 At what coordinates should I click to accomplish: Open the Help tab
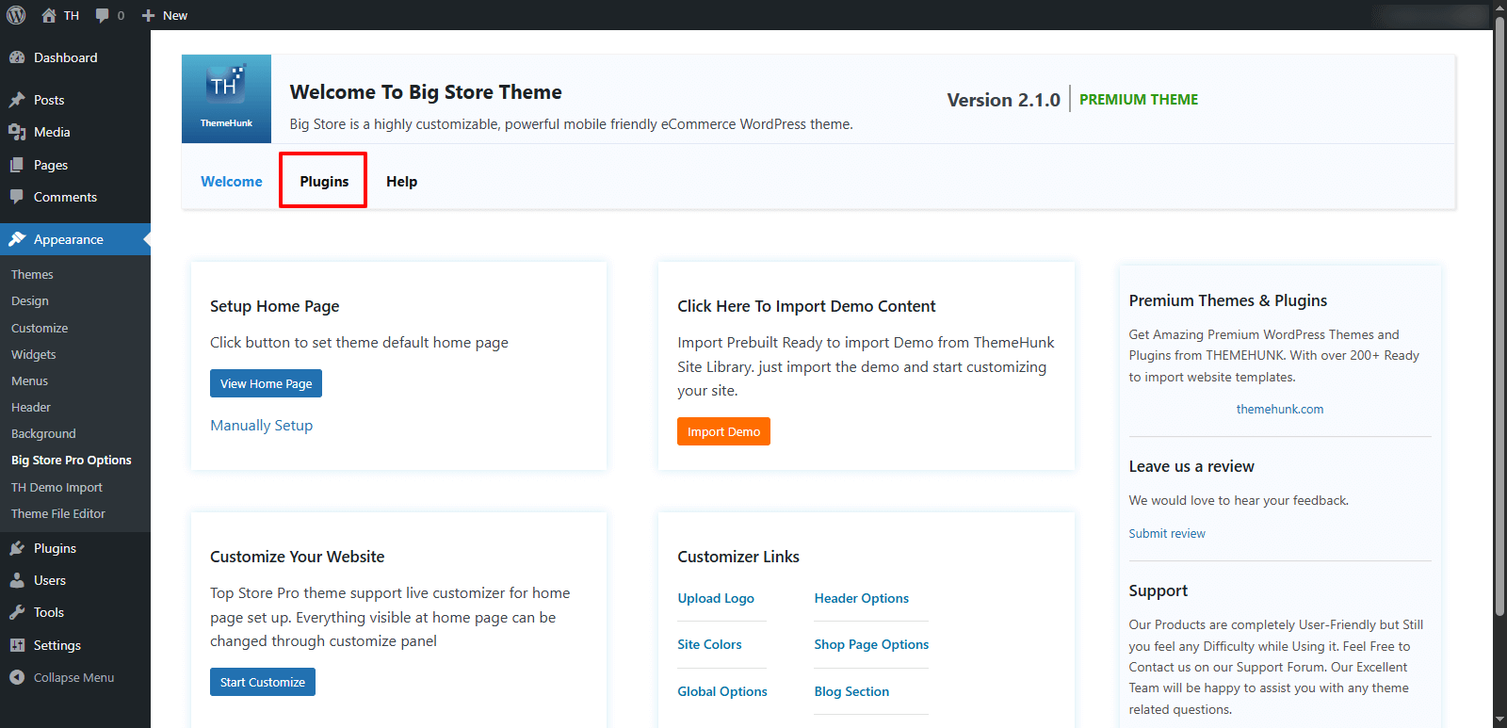(x=401, y=182)
